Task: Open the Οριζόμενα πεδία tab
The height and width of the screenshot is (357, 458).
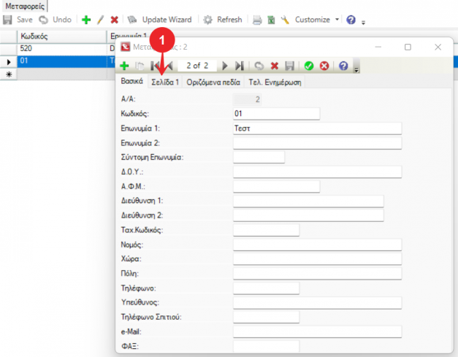Action: coord(213,82)
